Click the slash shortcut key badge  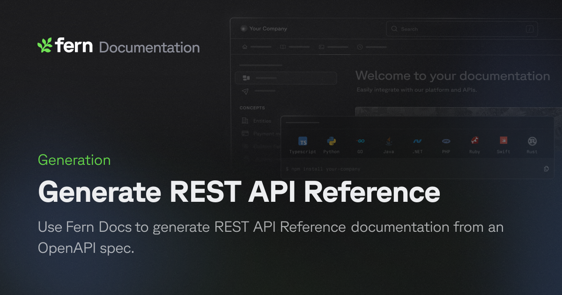(530, 29)
